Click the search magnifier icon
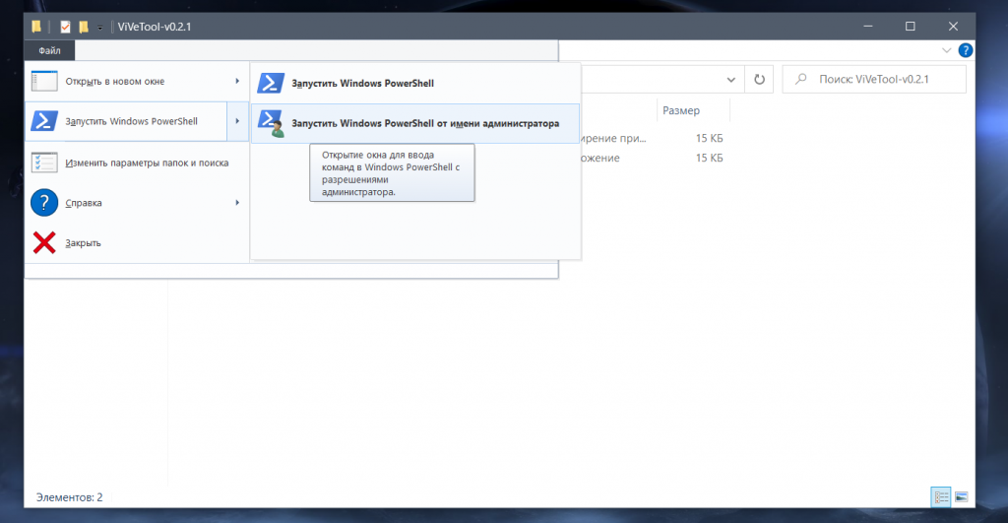The height and width of the screenshot is (523, 1008). point(801,79)
